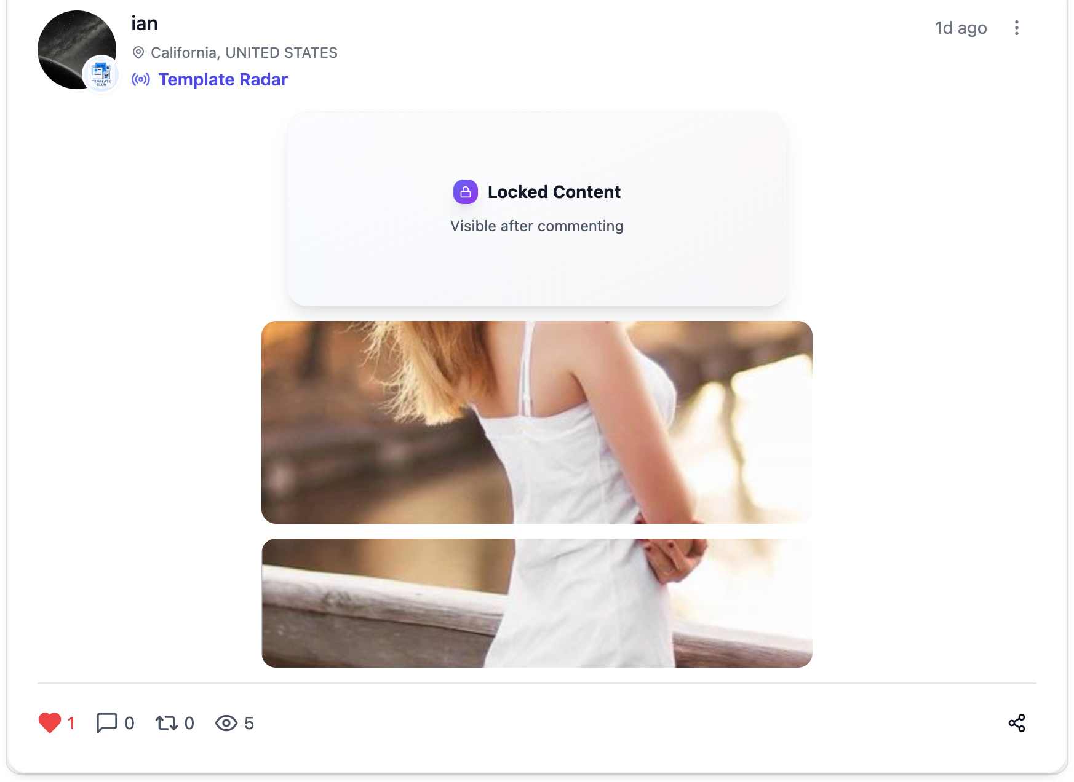Click the like count 1
Image resolution: width=1074 pixels, height=782 pixels.
(71, 723)
